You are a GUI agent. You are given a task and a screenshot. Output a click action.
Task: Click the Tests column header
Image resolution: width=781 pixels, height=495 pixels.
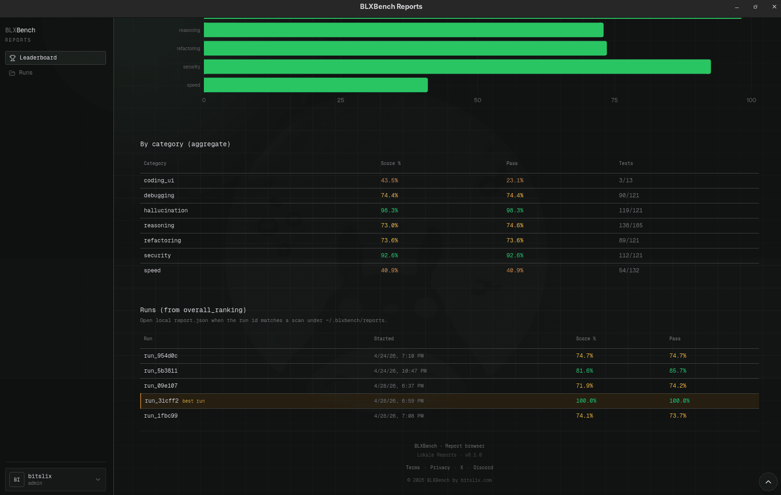(626, 164)
